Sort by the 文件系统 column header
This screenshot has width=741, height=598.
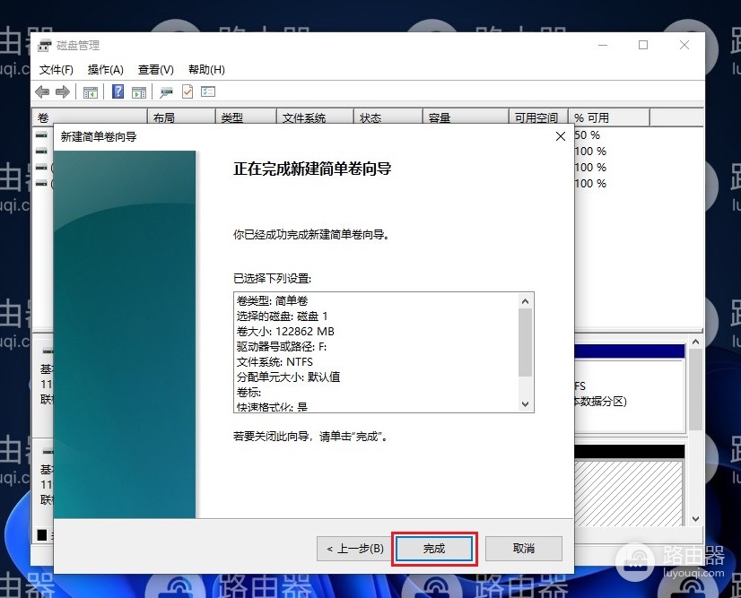click(315, 117)
